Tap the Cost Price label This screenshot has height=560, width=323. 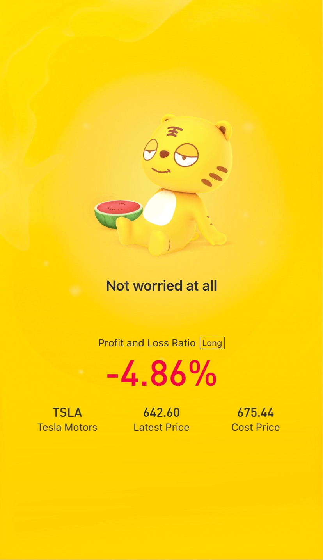point(256,427)
